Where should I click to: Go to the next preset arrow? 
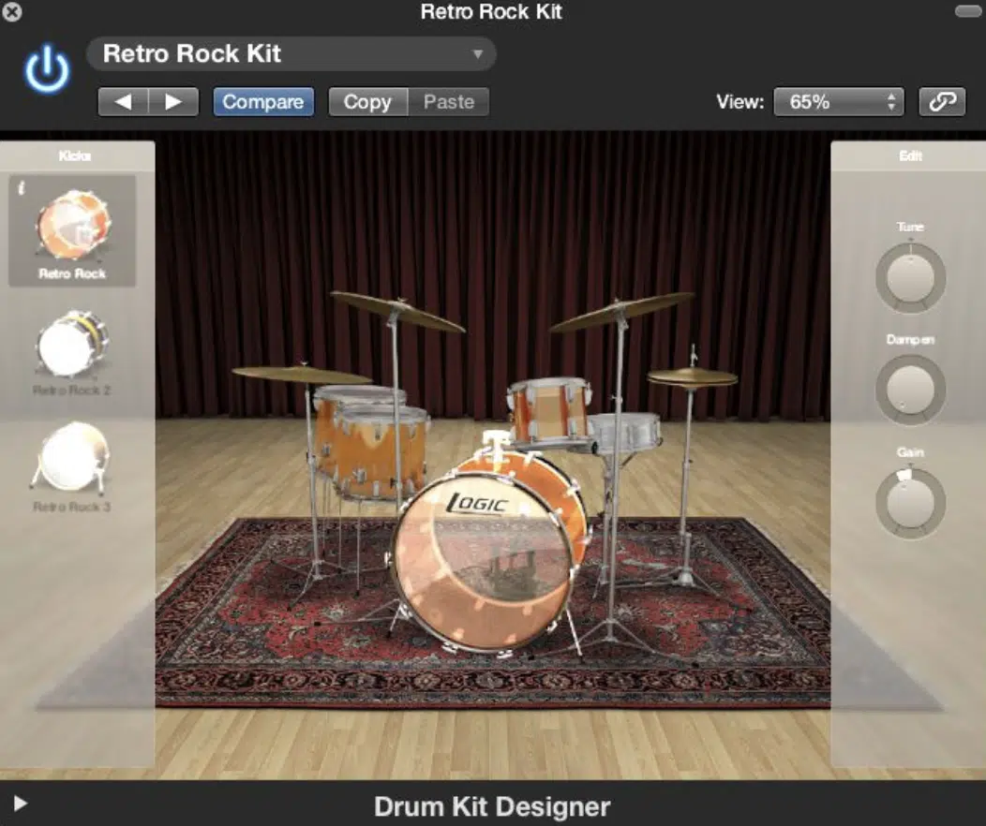[173, 102]
